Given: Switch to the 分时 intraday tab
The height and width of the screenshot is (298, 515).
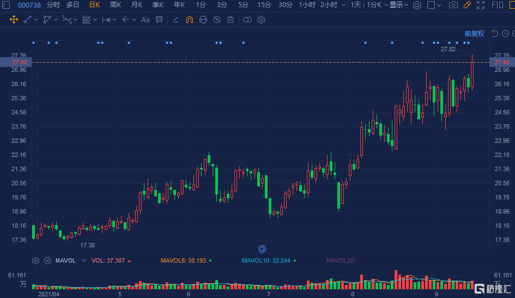Looking at the screenshot, I should pyautogui.click(x=53, y=5).
